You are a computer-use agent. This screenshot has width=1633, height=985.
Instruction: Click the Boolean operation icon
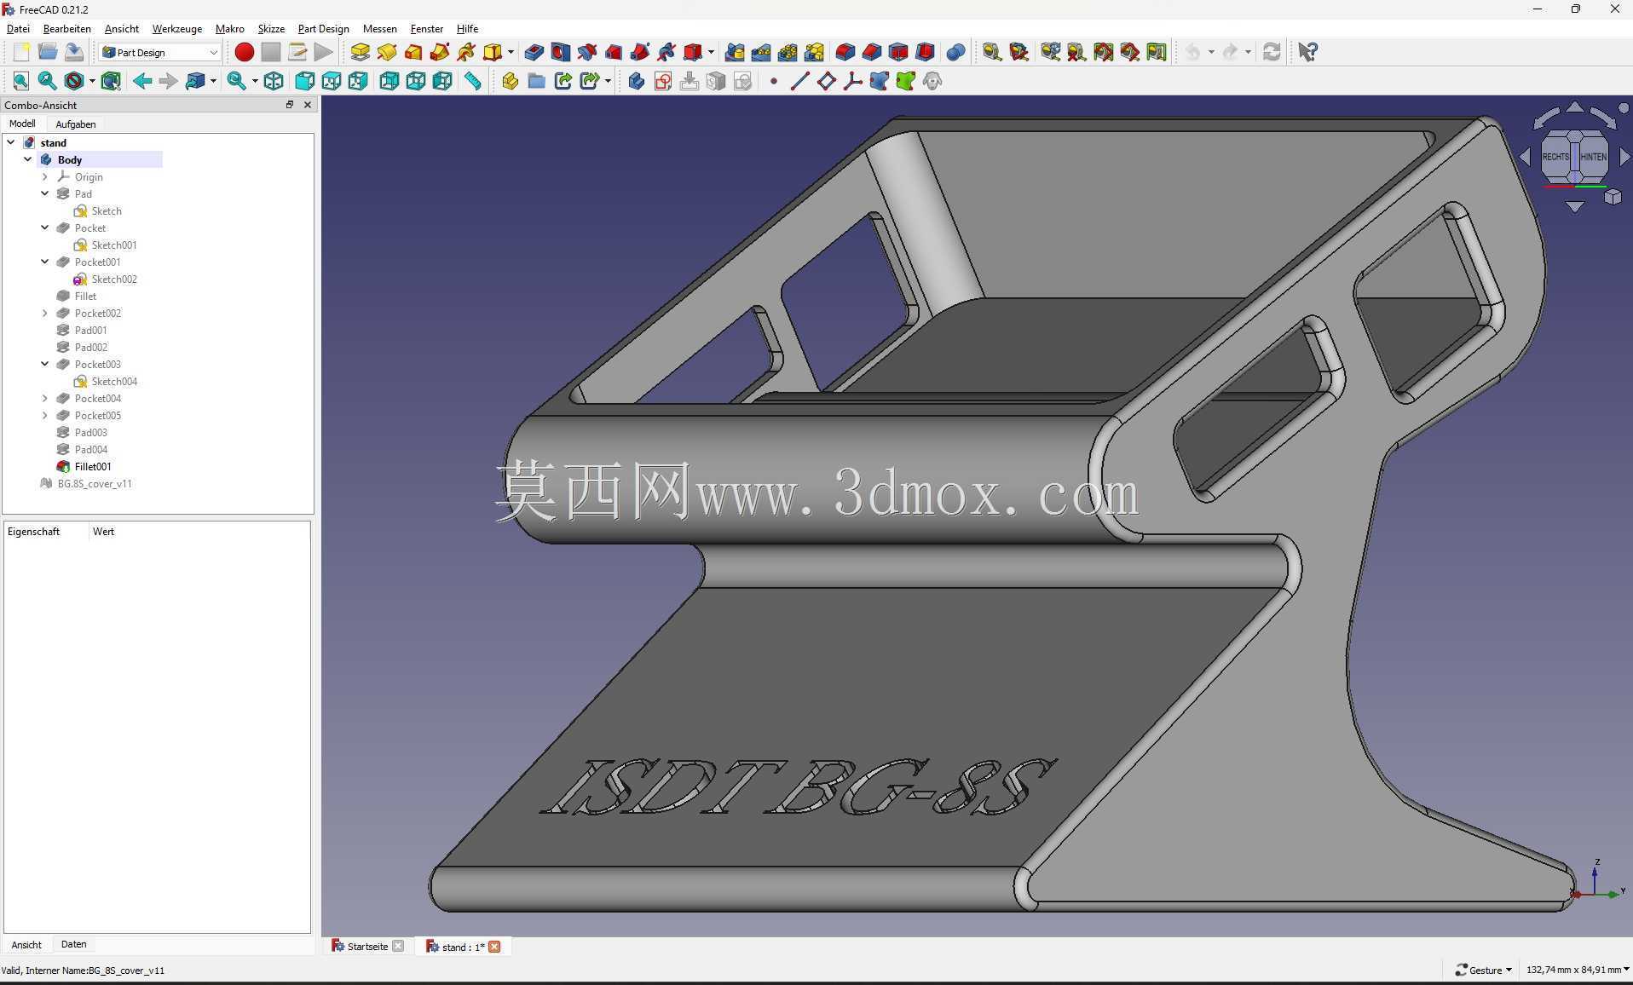[955, 52]
